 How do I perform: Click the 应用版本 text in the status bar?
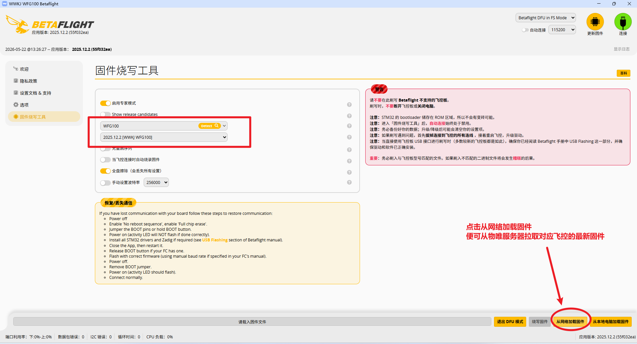click(x=607, y=337)
